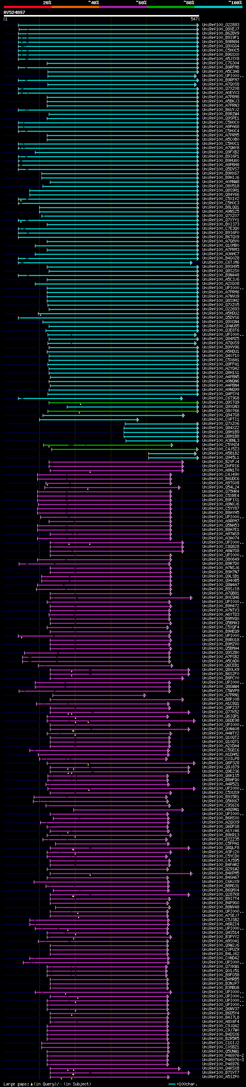246x1087 pixels.
Task: Click the cyan ~100% identity legend segment
Action: 218,7
